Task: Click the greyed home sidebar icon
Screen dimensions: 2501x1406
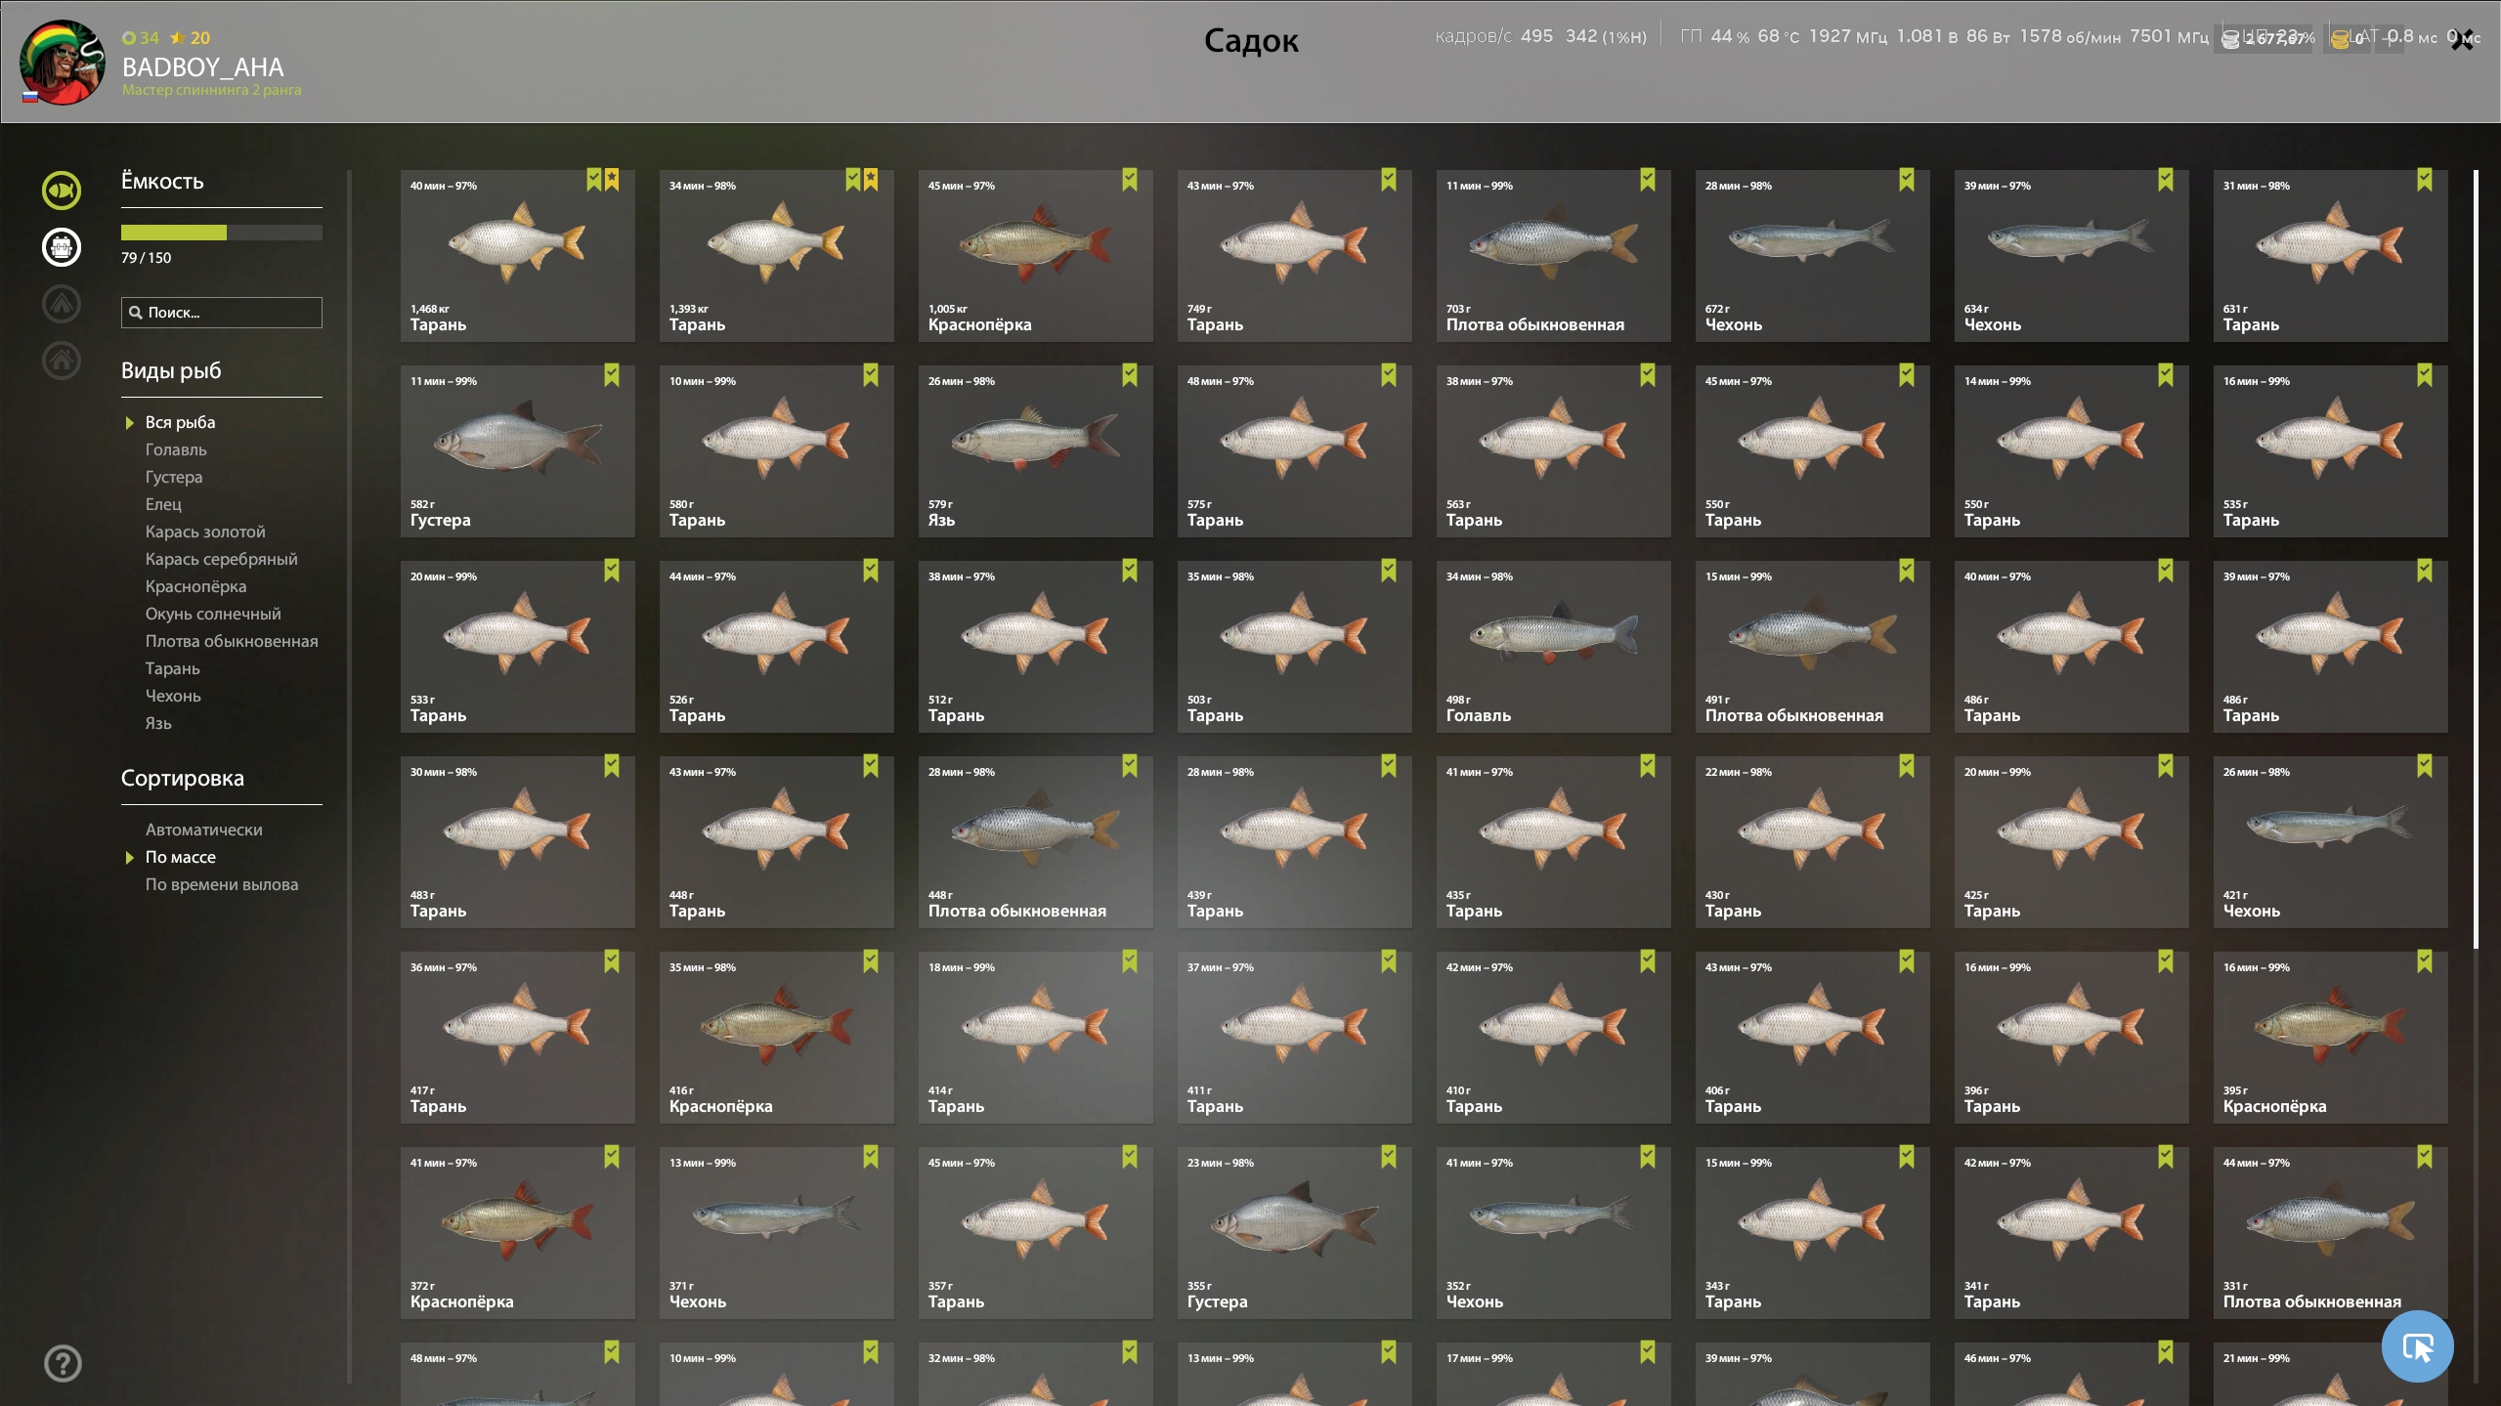Action: coord(62,361)
